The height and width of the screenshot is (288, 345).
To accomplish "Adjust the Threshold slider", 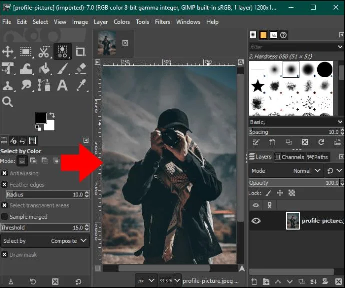I will pos(45,227).
